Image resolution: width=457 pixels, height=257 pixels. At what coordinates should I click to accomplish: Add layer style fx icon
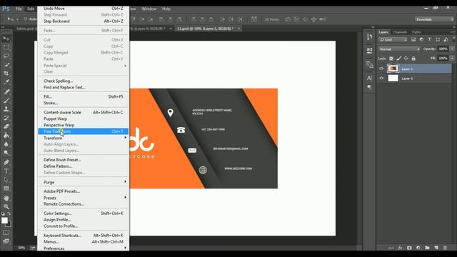pyautogui.click(x=401, y=248)
